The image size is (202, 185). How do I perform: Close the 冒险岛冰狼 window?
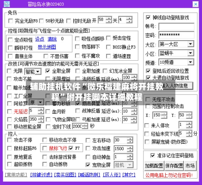196,4
